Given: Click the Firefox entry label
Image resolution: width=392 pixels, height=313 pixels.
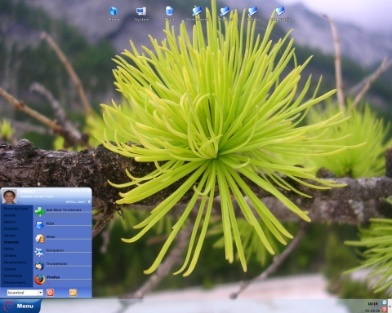Looking at the screenshot, I should point(53,277).
